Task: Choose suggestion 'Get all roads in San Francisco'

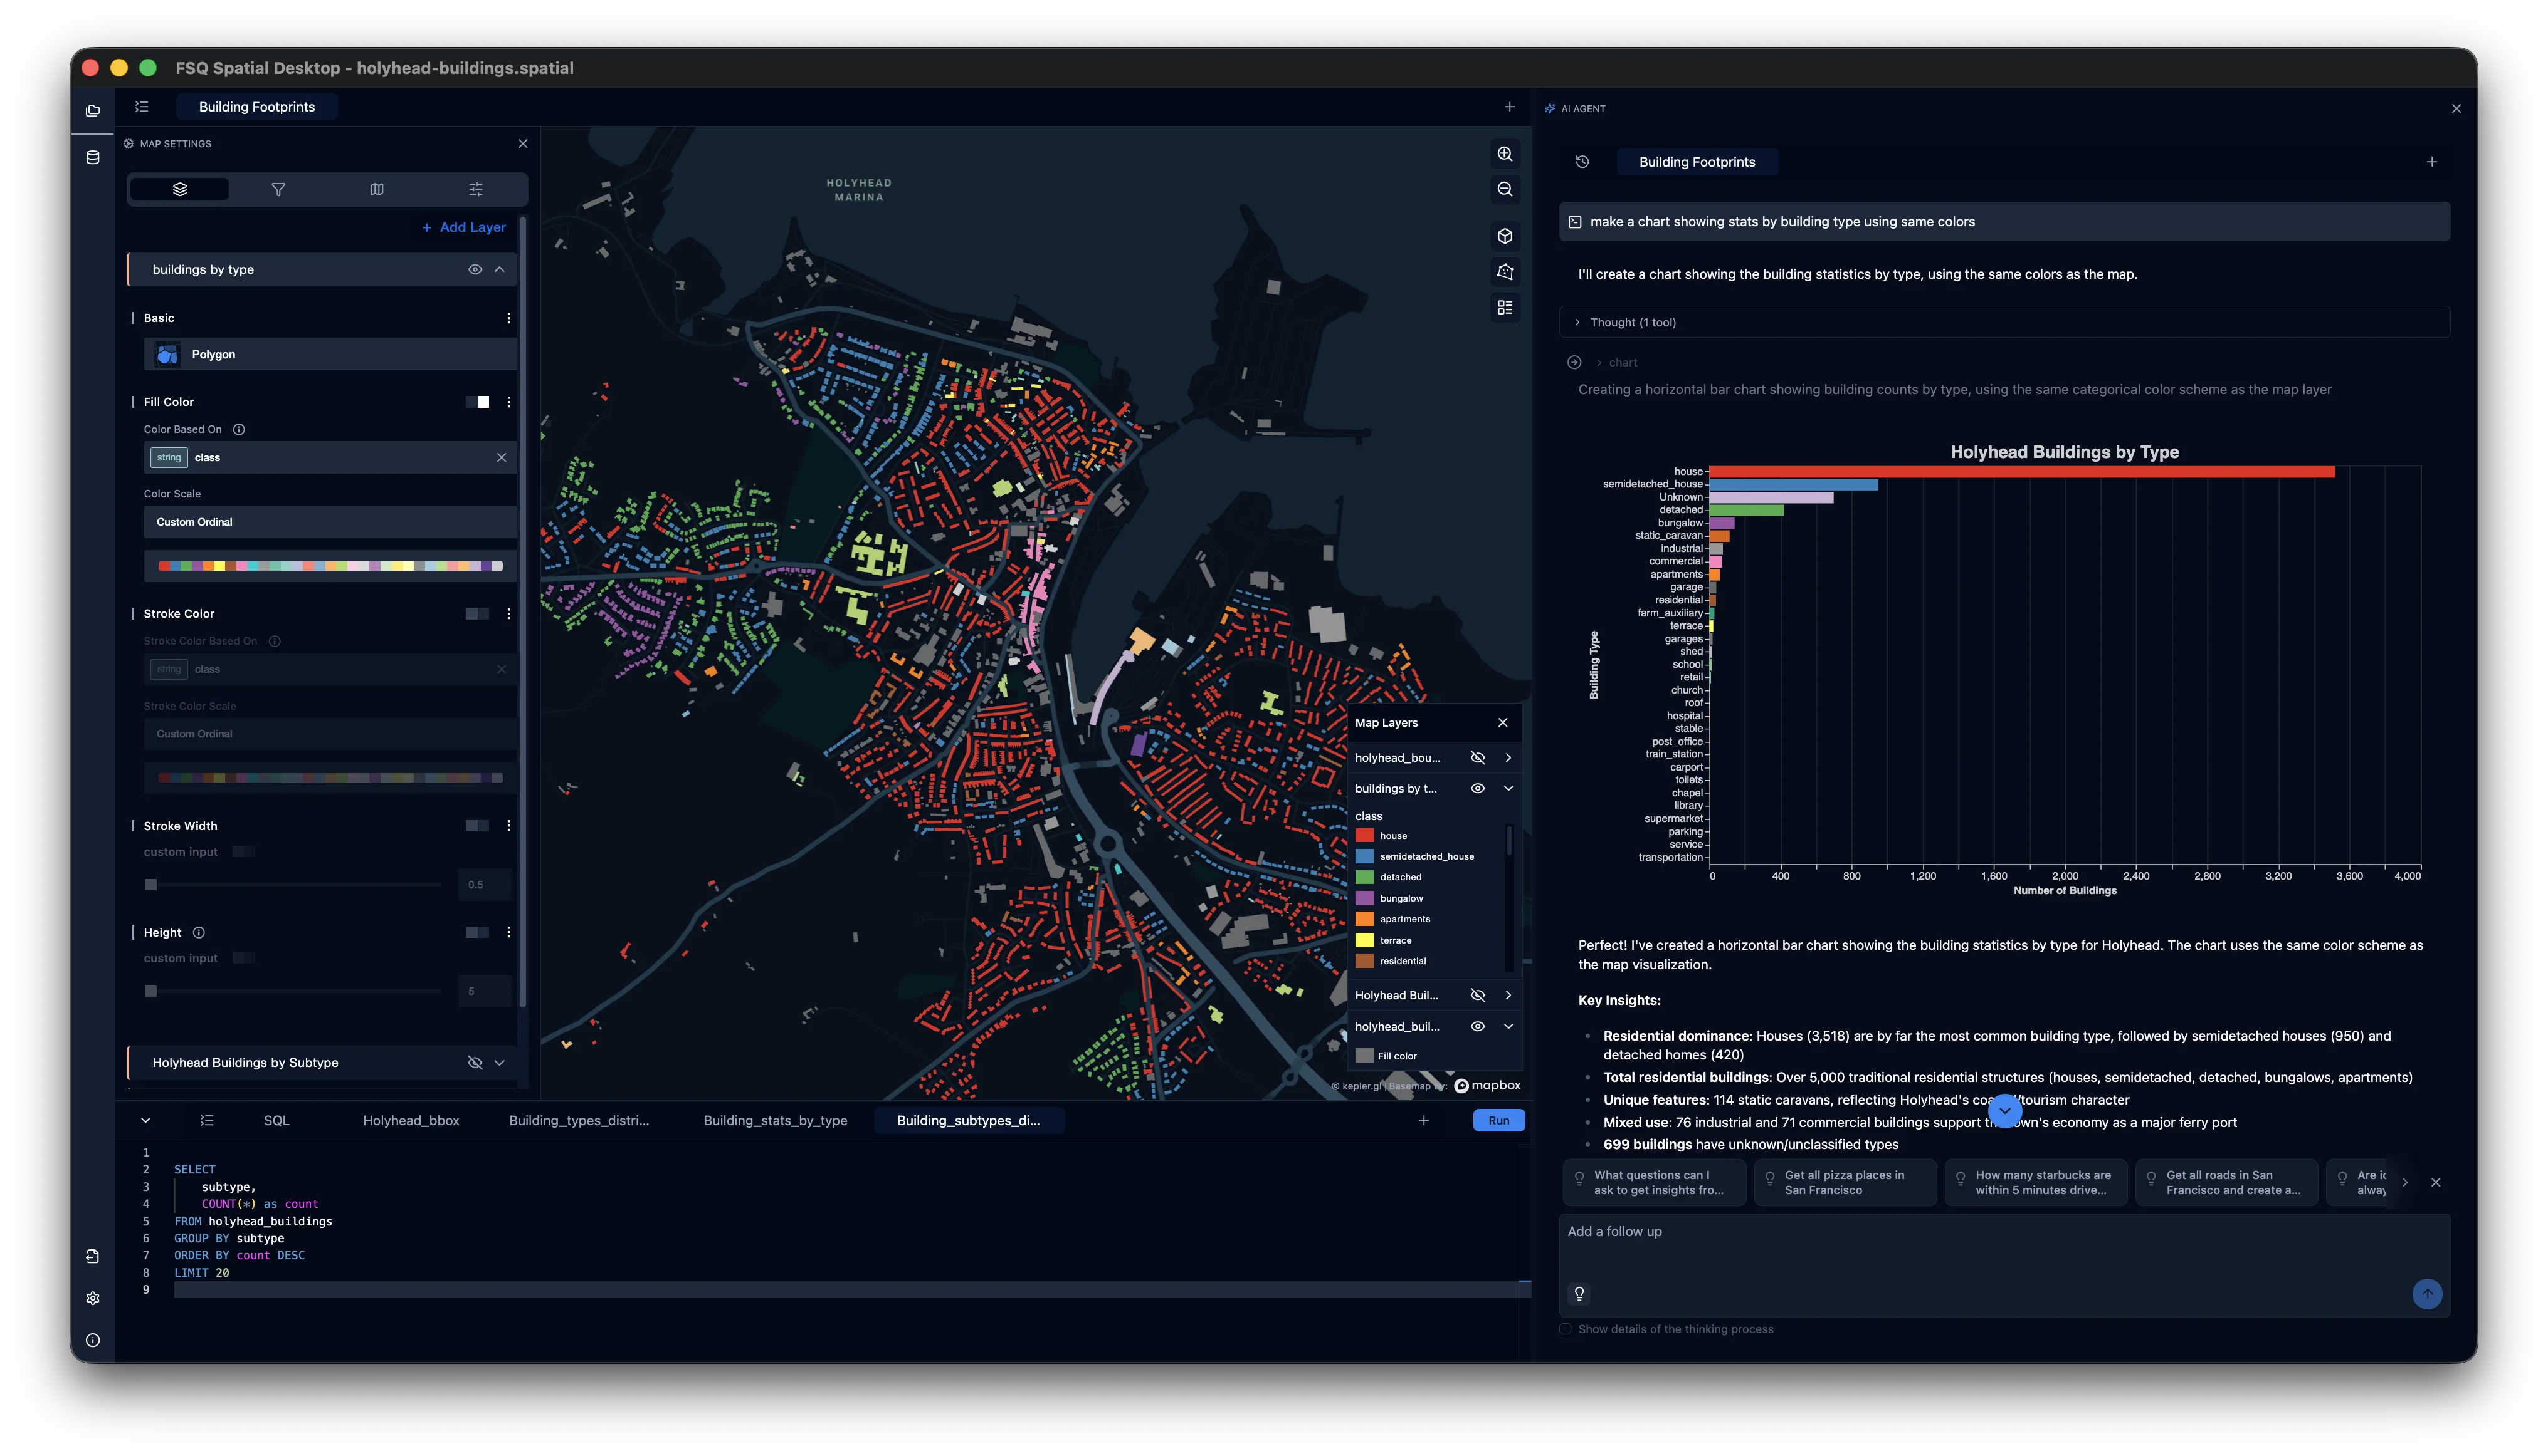Action: [x=2227, y=1182]
